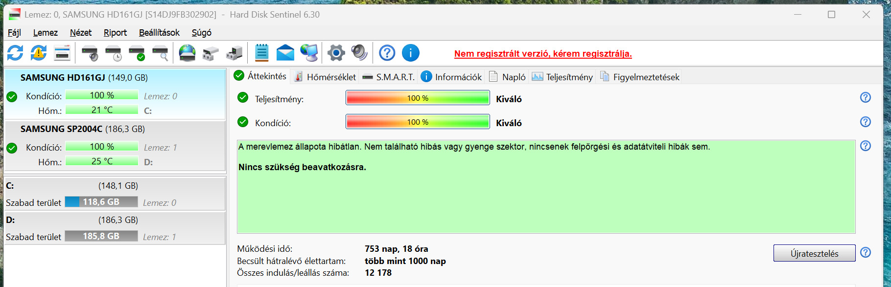Click the green check beside Teljesítmény label
891x287 pixels.
(x=243, y=97)
